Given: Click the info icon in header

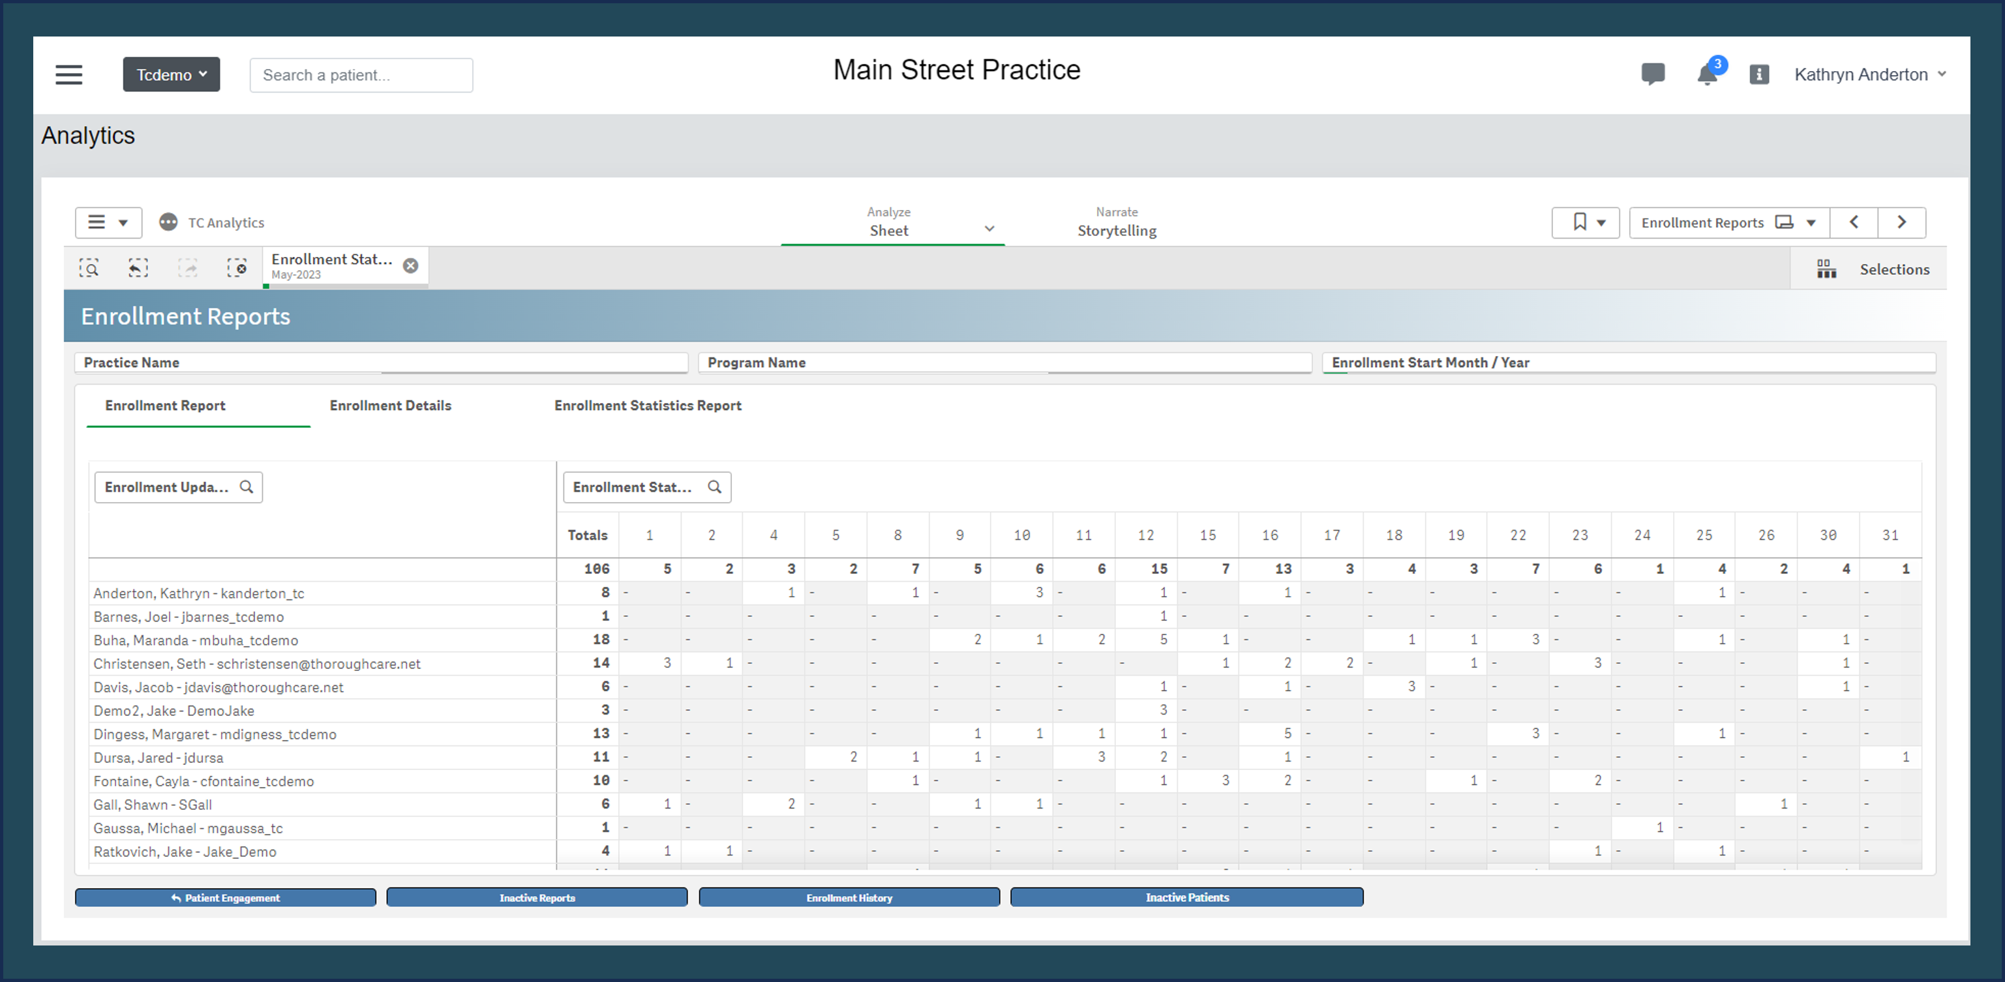Looking at the screenshot, I should coord(1759,75).
